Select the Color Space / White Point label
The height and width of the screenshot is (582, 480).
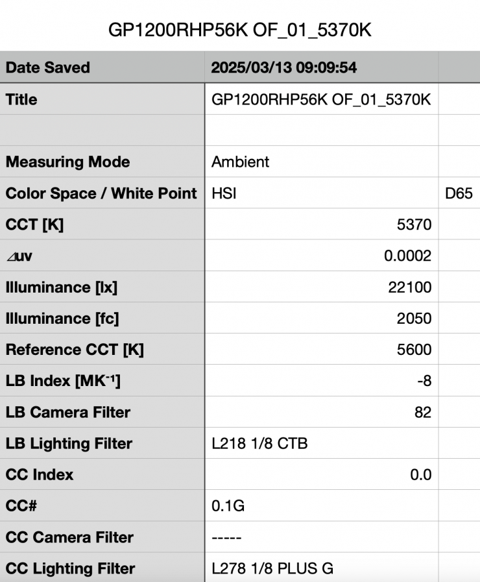pos(101,193)
